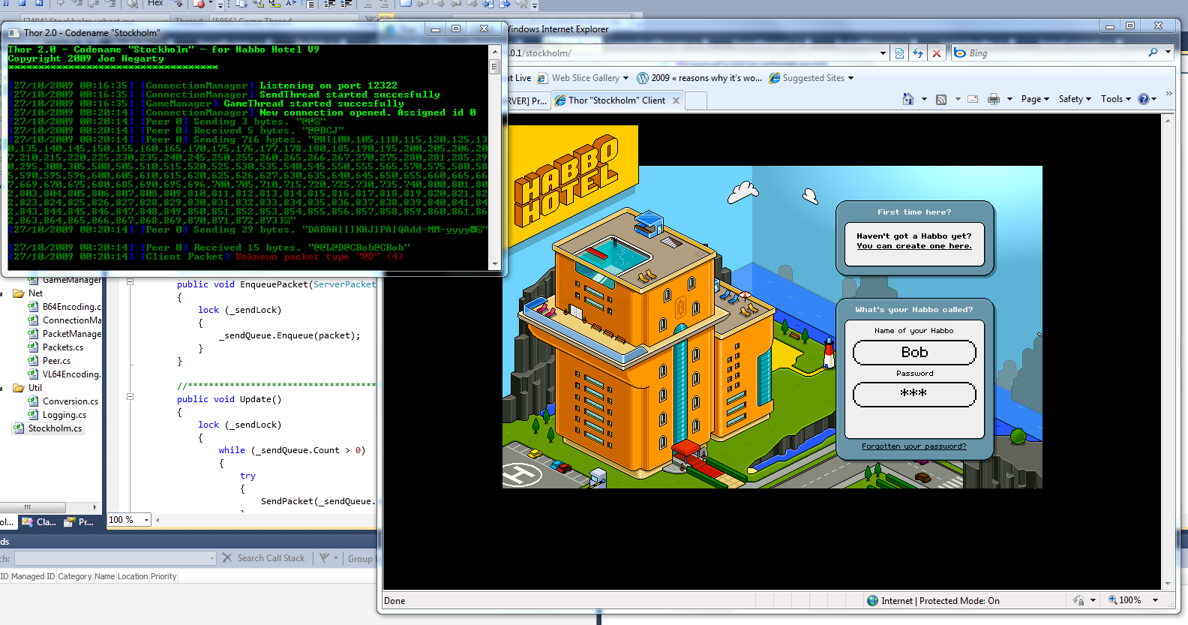Image resolution: width=1188 pixels, height=625 pixels.
Task: Switch to the Thor "Stockholm" Client tab
Action: pos(616,101)
